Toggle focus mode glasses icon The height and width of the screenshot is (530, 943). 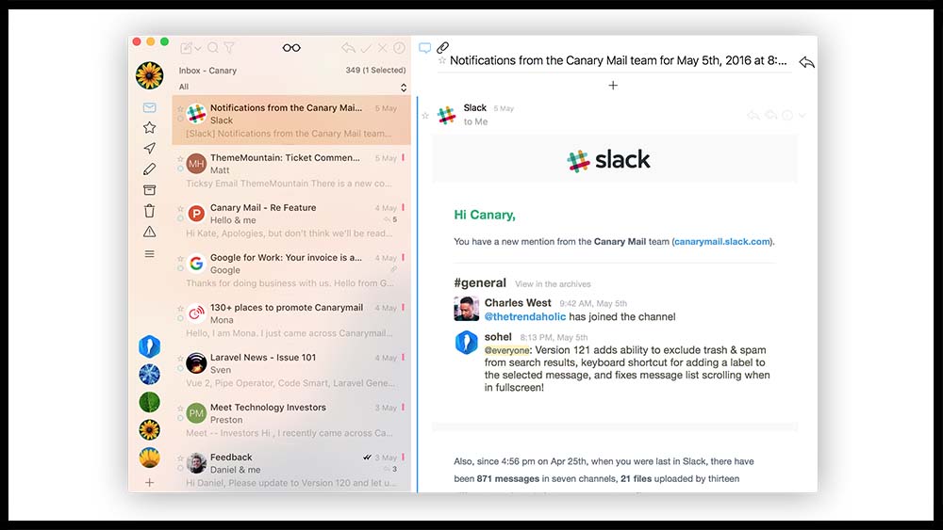[x=291, y=48]
